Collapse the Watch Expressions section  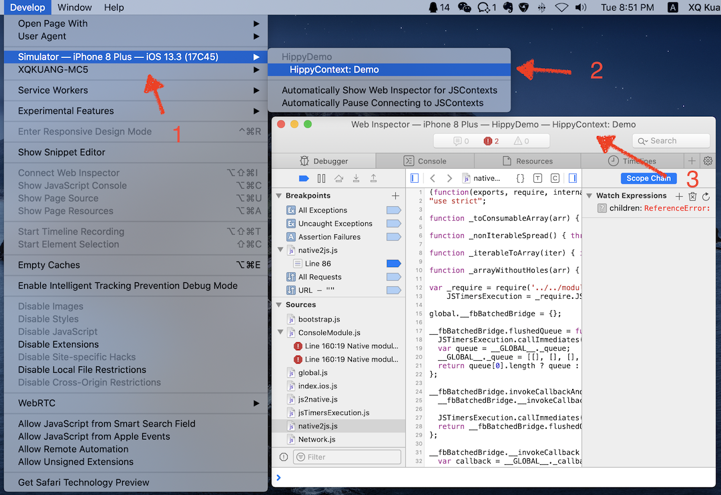tap(589, 195)
